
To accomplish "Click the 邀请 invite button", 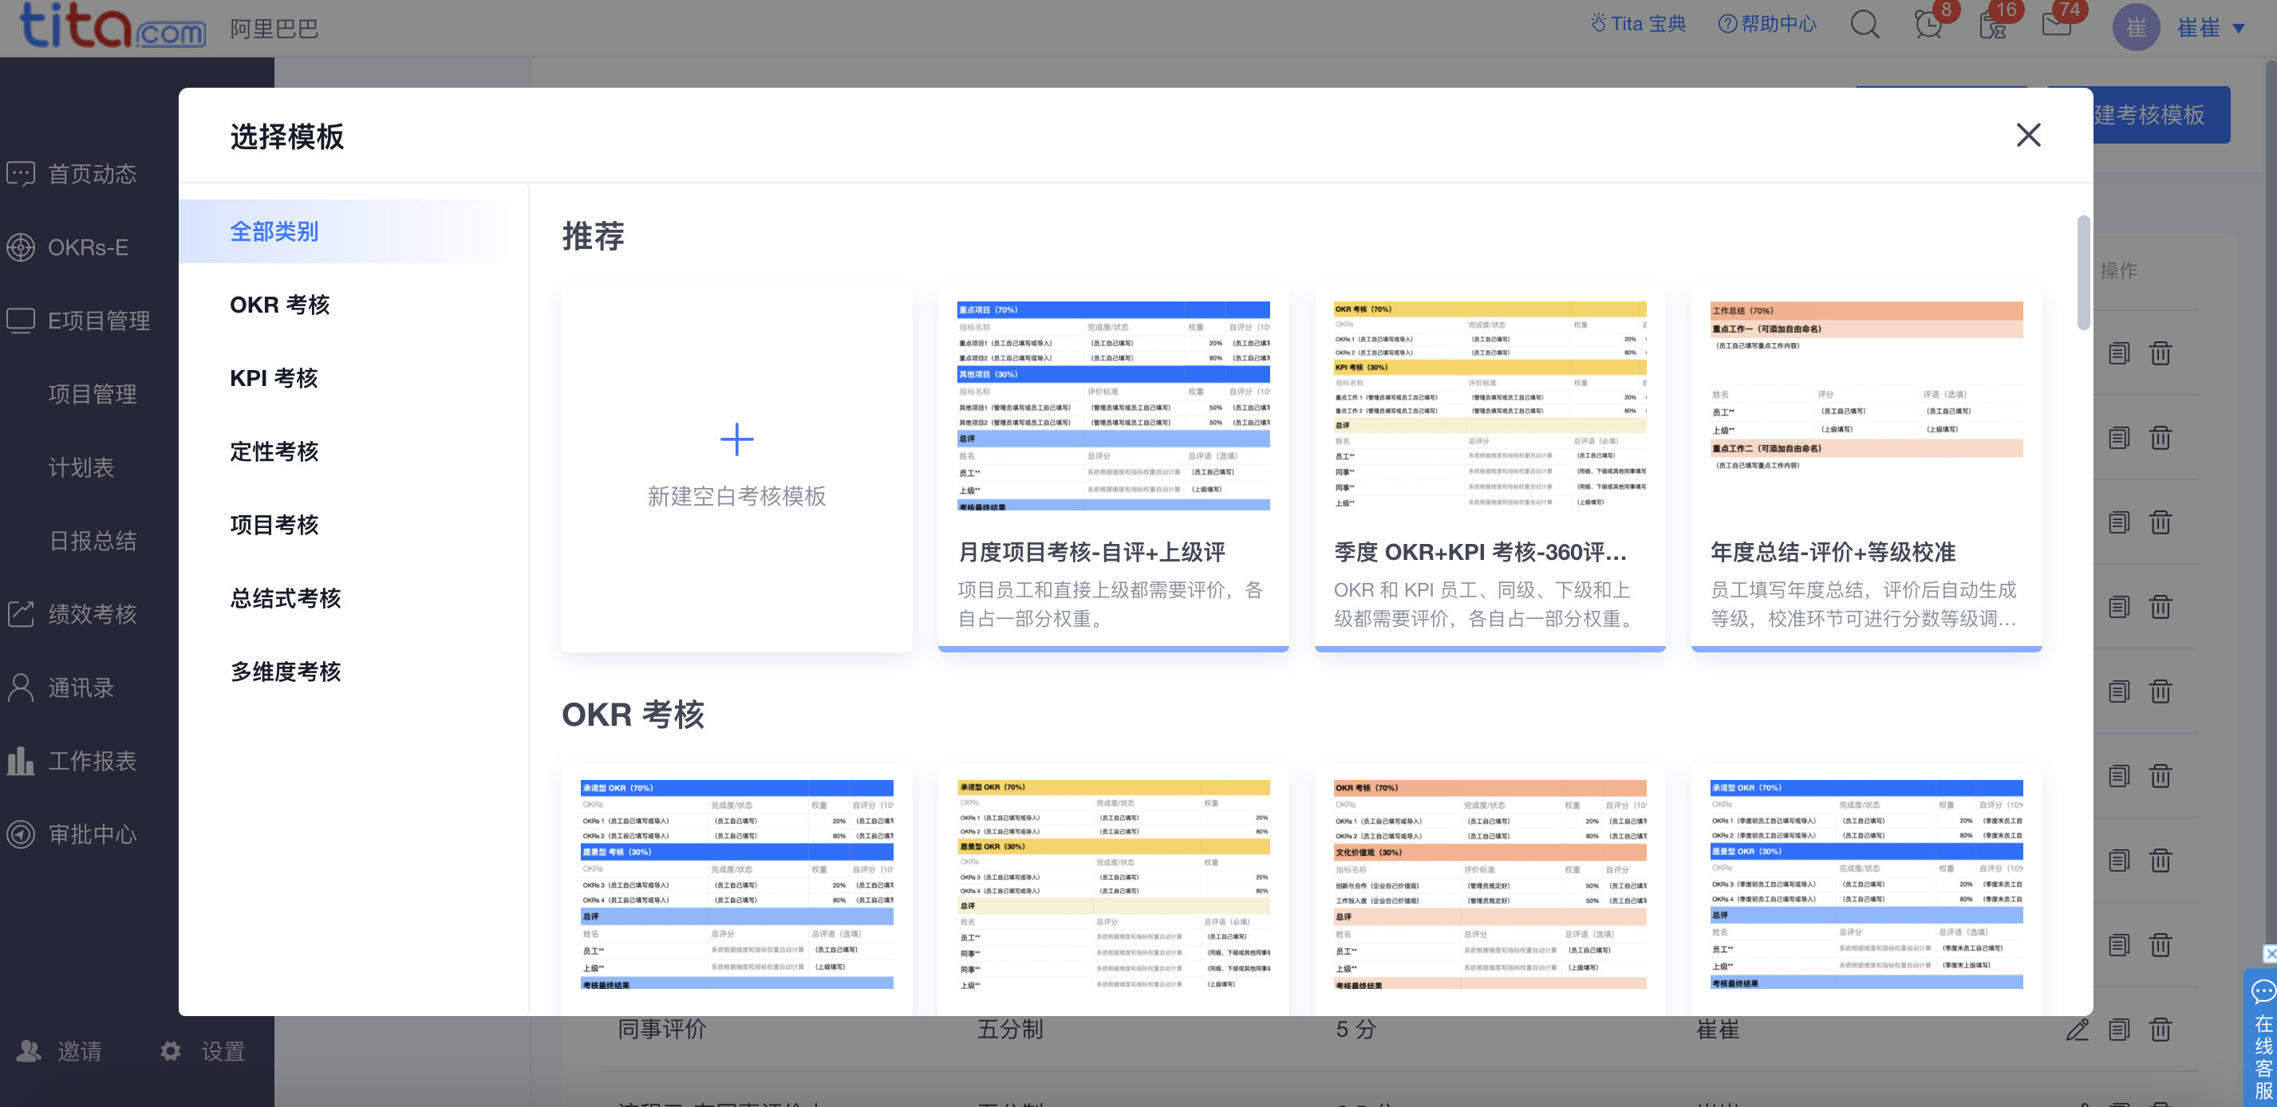I will click(x=60, y=1050).
